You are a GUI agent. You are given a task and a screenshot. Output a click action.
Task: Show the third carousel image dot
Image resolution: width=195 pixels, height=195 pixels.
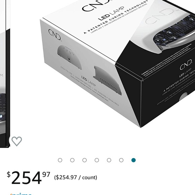[85, 160]
